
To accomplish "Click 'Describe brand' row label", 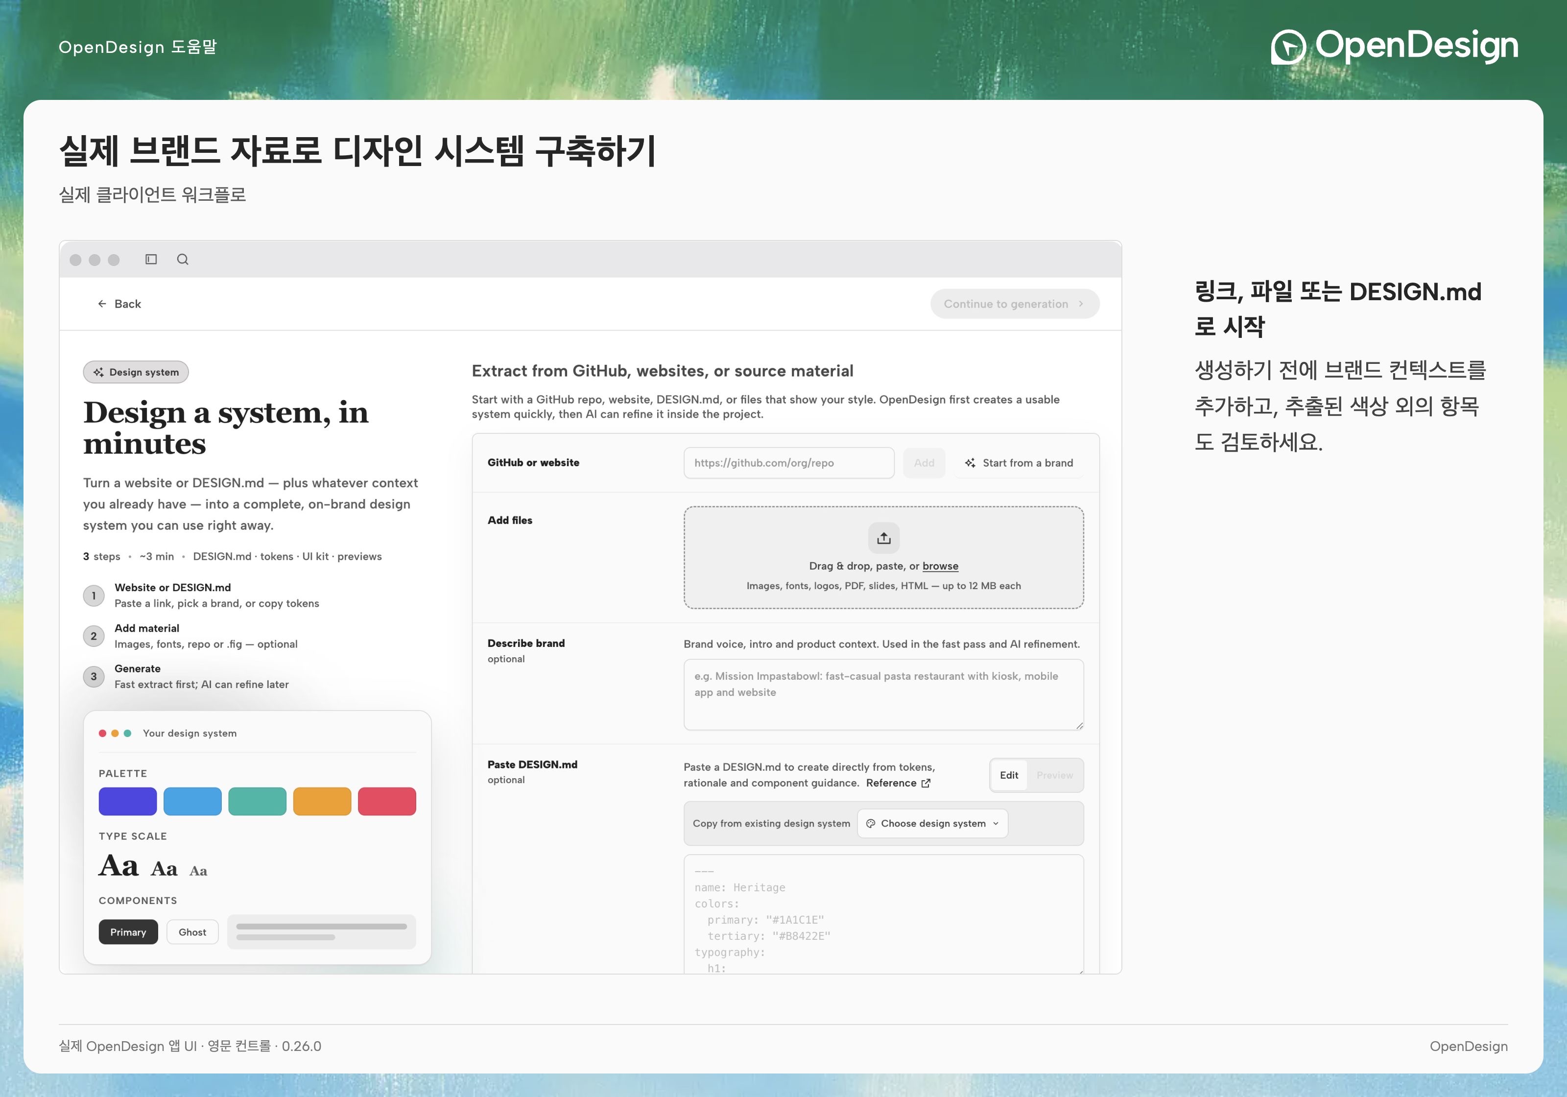I will click(x=526, y=643).
